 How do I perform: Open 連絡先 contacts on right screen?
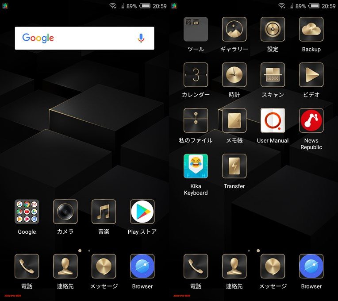[x=234, y=266]
